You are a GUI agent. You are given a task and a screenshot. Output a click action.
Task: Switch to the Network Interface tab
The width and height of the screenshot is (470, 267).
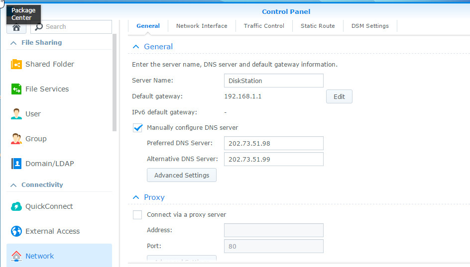pyautogui.click(x=202, y=26)
